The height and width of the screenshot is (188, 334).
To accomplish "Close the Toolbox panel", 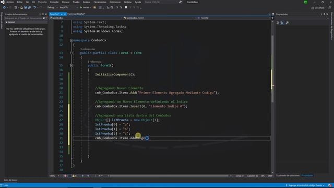I will pos(46,14).
